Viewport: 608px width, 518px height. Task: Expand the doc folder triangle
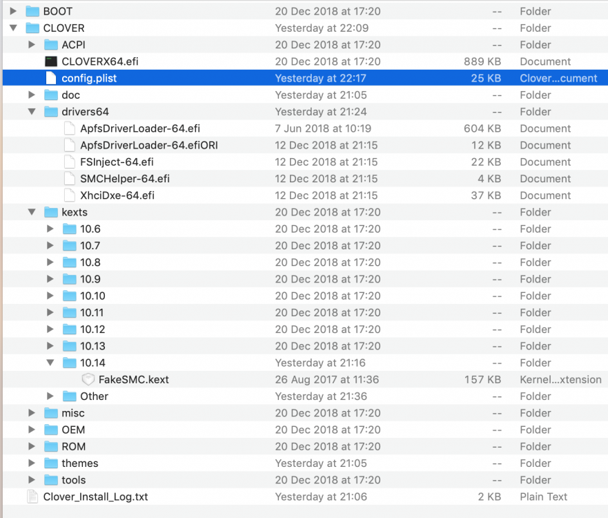[x=32, y=95]
